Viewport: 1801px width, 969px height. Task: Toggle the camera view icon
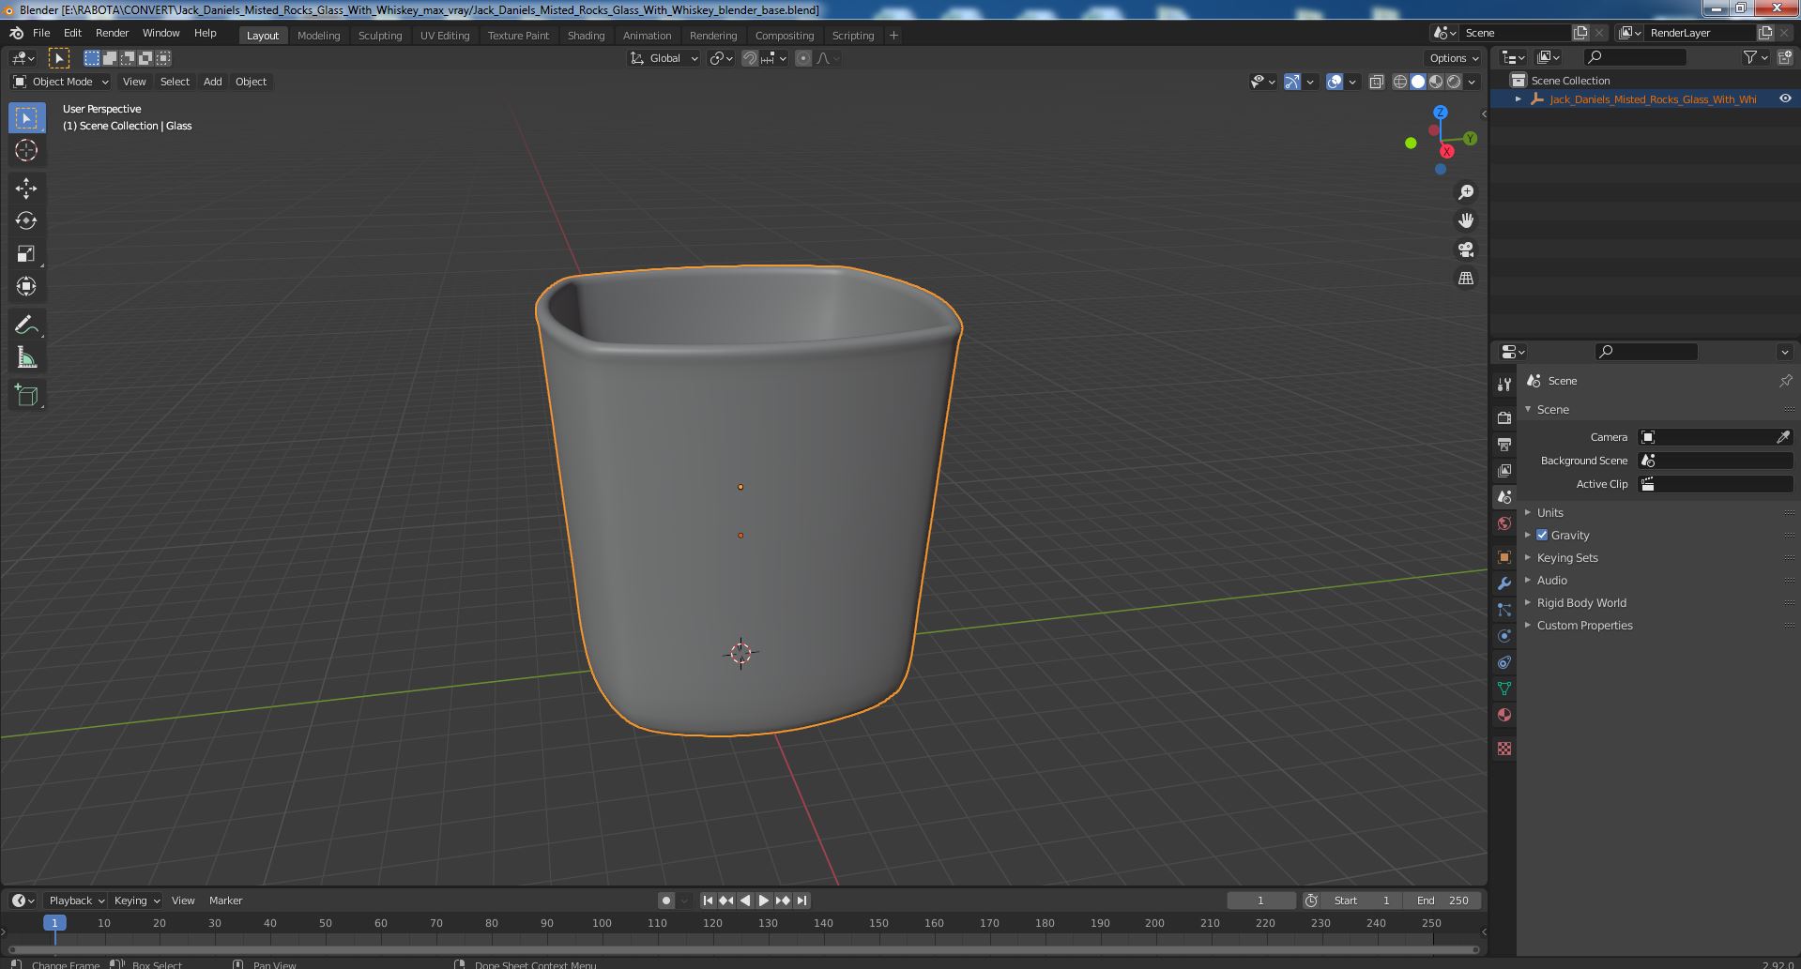1465,250
